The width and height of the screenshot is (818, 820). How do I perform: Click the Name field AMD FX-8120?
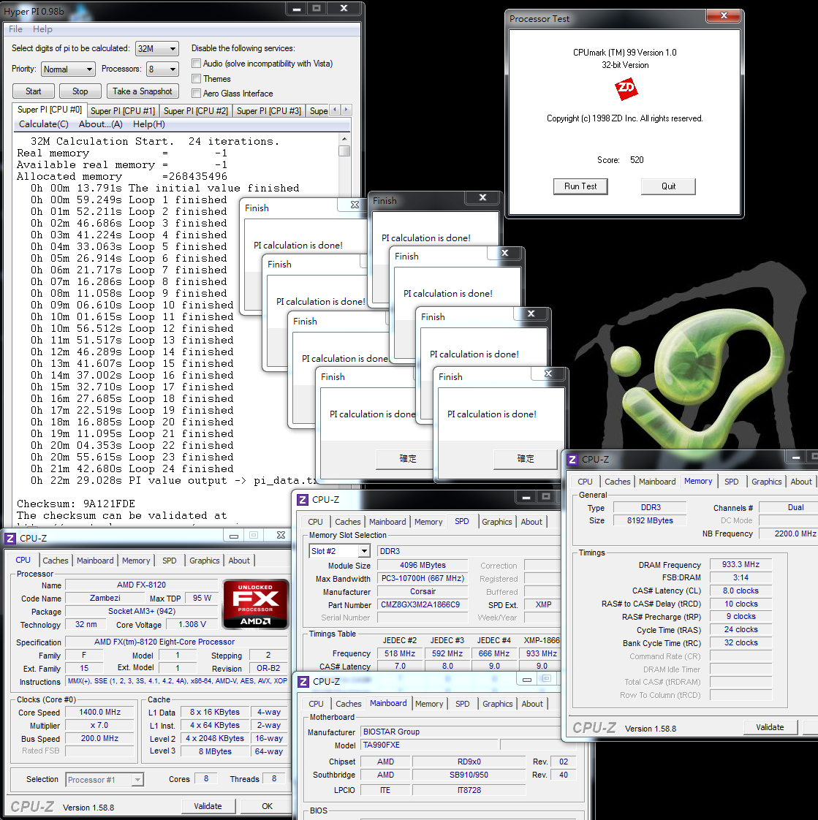(141, 585)
